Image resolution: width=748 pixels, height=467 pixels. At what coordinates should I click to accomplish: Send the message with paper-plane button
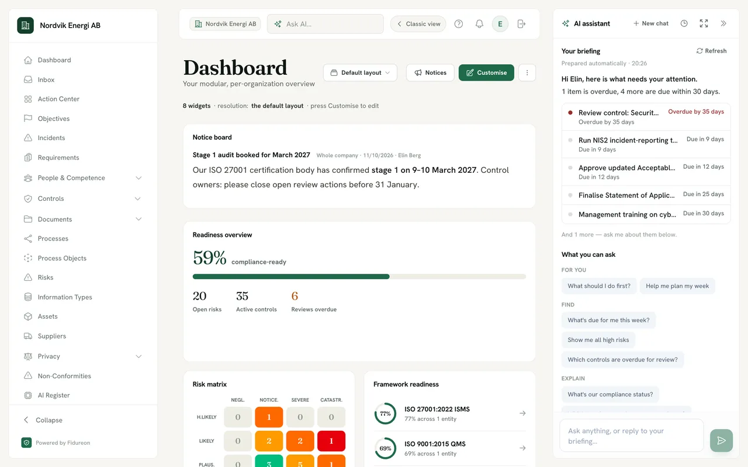[x=721, y=440]
